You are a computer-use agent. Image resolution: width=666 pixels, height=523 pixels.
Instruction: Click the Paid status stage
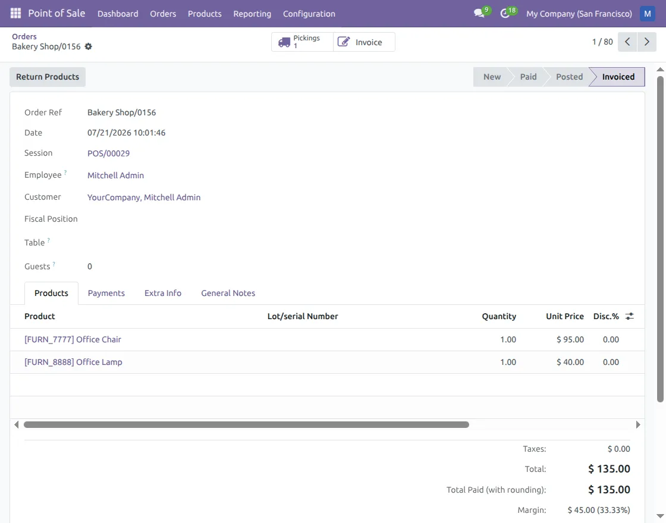coord(529,77)
